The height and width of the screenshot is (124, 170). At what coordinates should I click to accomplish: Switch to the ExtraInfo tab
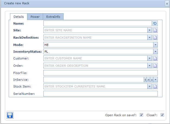53,17
